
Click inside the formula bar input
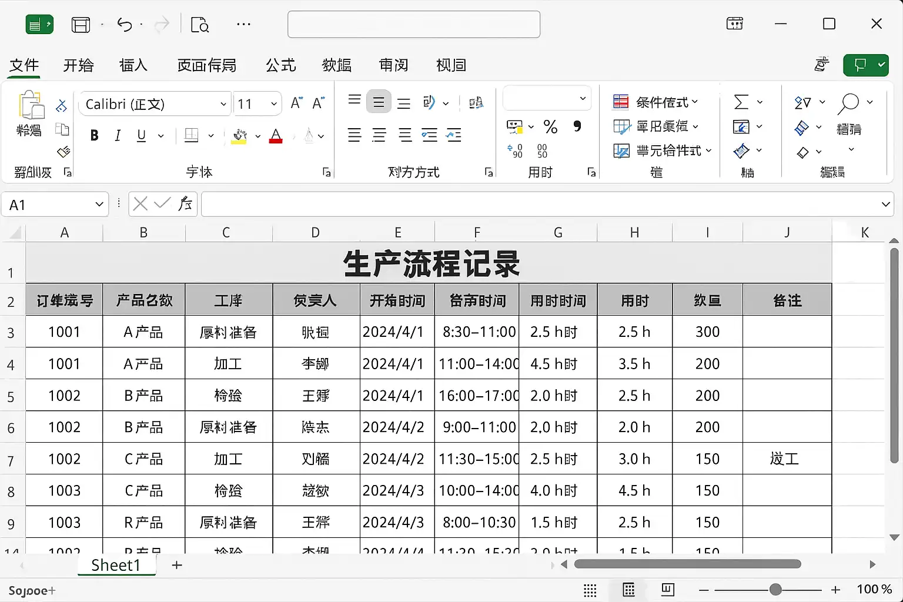click(x=540, y=205)
